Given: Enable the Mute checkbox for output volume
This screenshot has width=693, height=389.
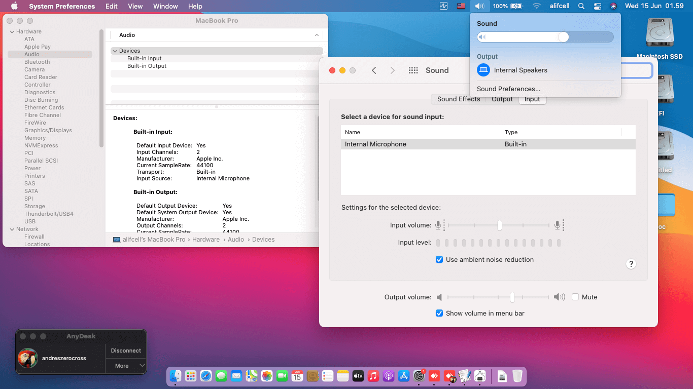Looking at the screenshot, I should tap(576, 297).
